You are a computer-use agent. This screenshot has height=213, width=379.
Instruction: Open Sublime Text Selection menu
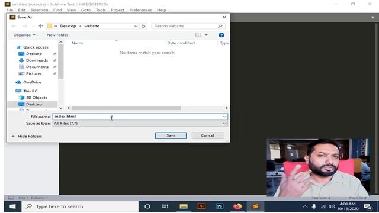(39, 10)
